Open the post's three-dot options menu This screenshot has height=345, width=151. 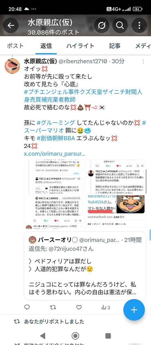(x=143, y=62)
